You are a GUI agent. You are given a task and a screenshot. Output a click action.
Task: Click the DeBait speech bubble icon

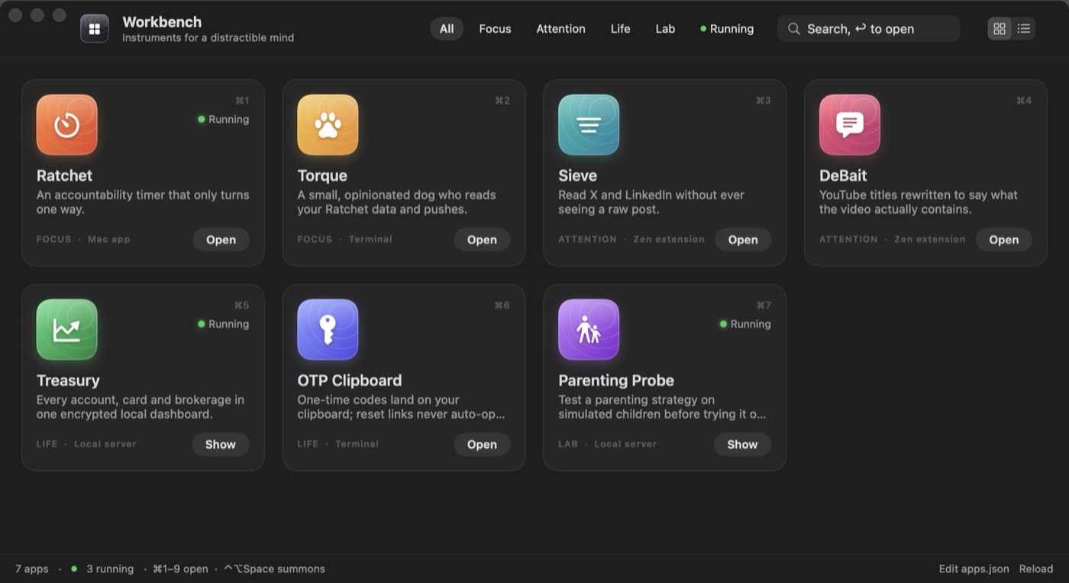tap(850, 124)
